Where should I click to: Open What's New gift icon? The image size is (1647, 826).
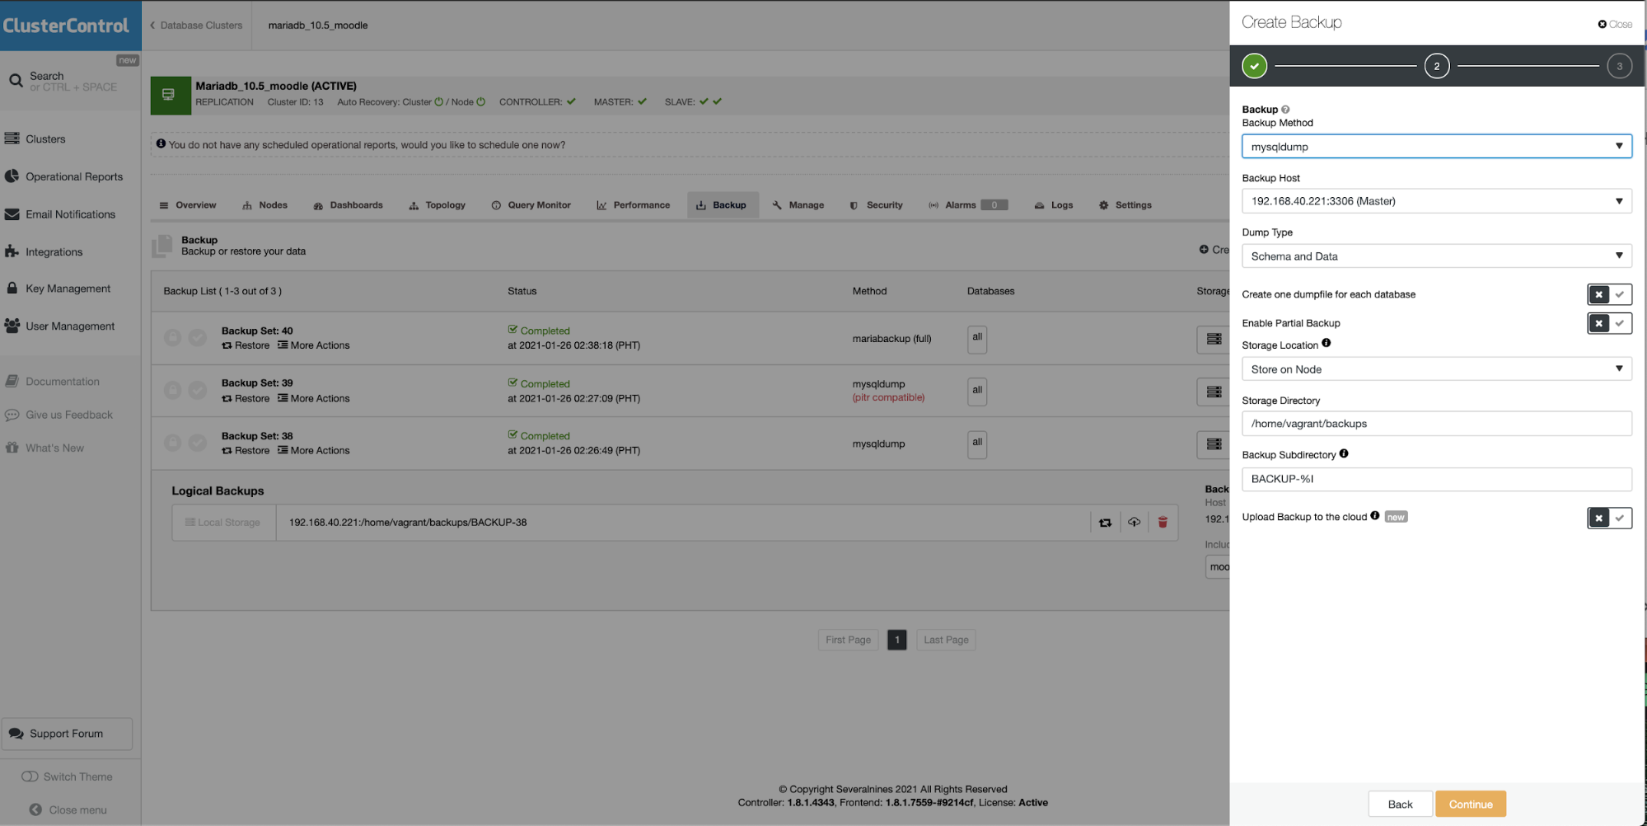click(x=12, y=448)
